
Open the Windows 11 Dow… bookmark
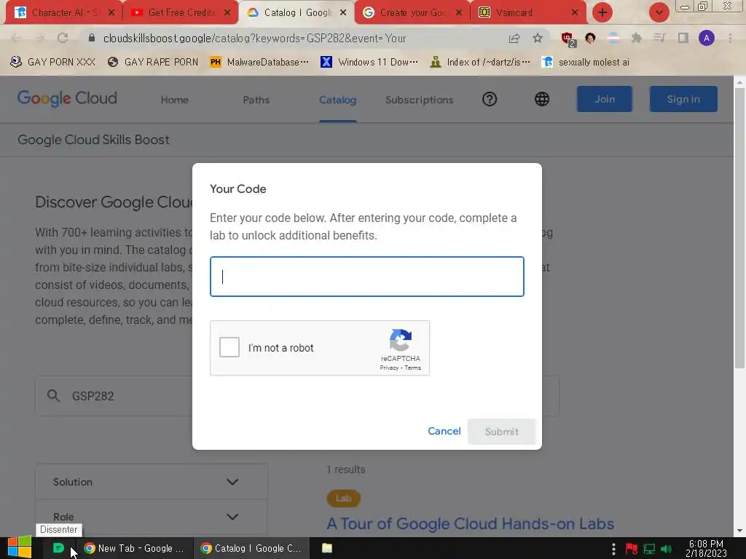[x=369, y=62]
